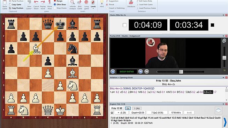Click the white bishop on c6

tap(36, 49)
